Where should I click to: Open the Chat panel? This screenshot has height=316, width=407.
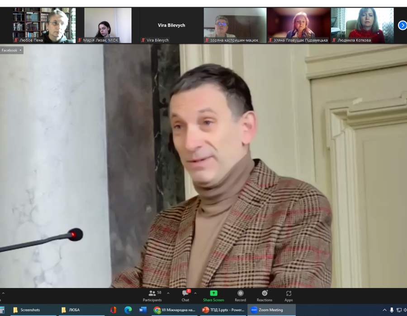(x=185, y=296)
